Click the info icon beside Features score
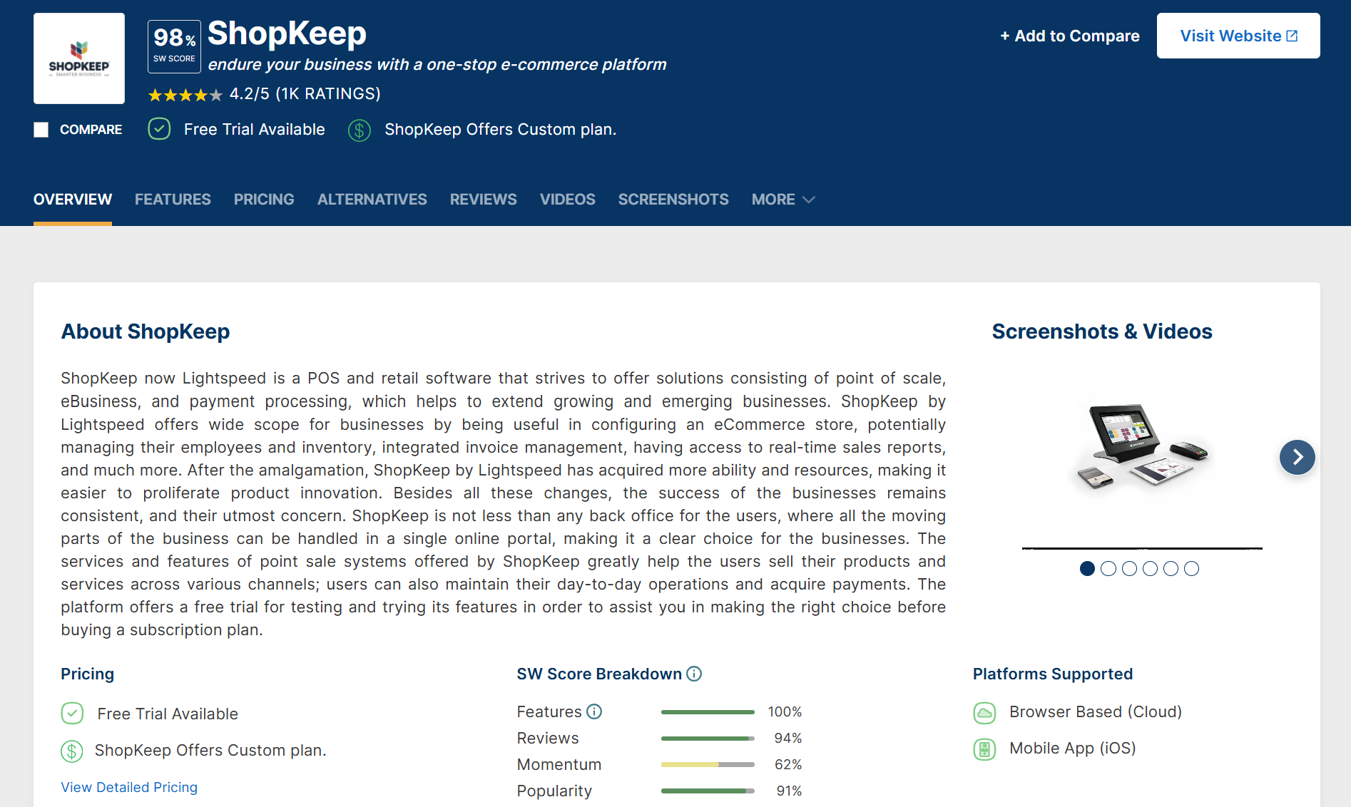The image size is (1351, 807). tap(594, 711)
